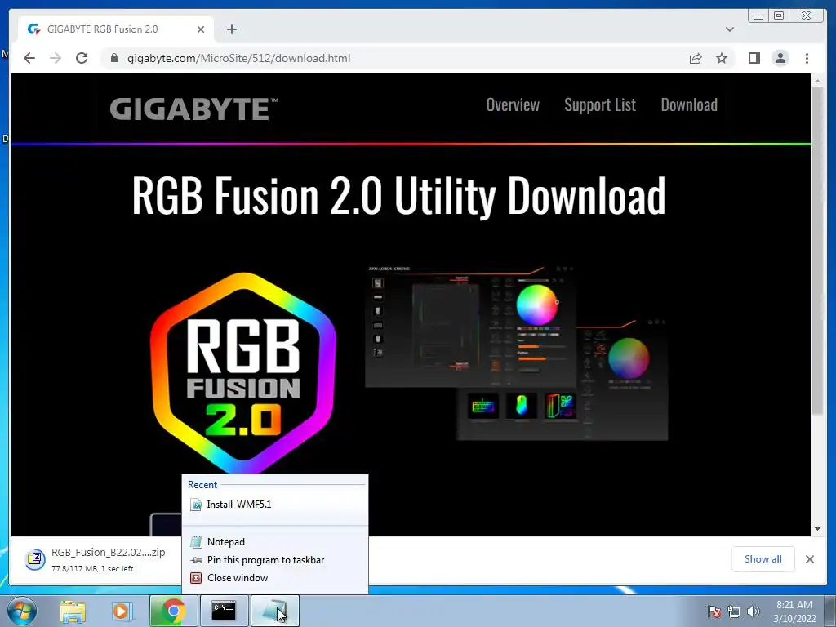Open a new tab with plus button

pos(231,29)
